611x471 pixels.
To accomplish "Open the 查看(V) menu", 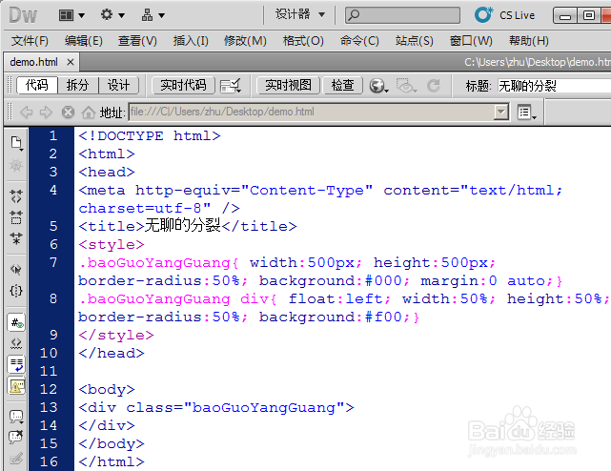I will [137, 41].
